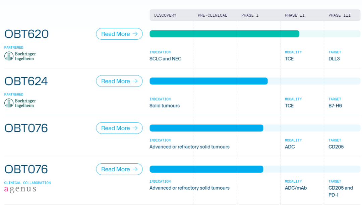Click the Boehringer Ingelheim logo under OBT624
Screen dimensions: 362x205
(20, 103)
